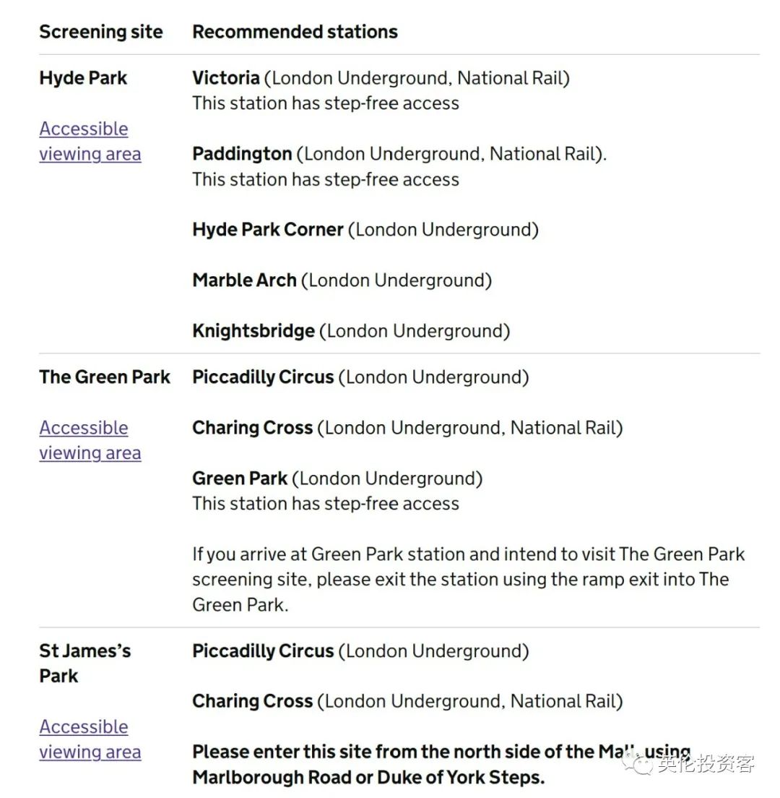This screenshot has width=780, height=798.
Task: Click The Green Park screening site name
Action: 105,377
